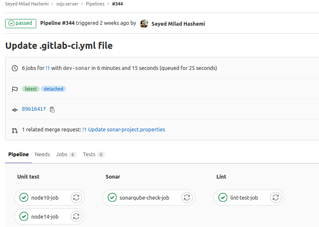The image size is (319, 227).
Task: Click the triggering user's name link
Action: pyautogui.click(x=178, y=24)
